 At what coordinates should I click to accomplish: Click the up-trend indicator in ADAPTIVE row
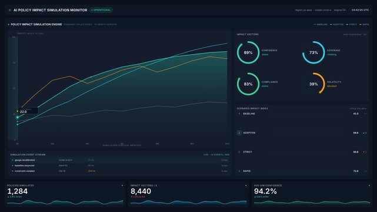point(365,133)
